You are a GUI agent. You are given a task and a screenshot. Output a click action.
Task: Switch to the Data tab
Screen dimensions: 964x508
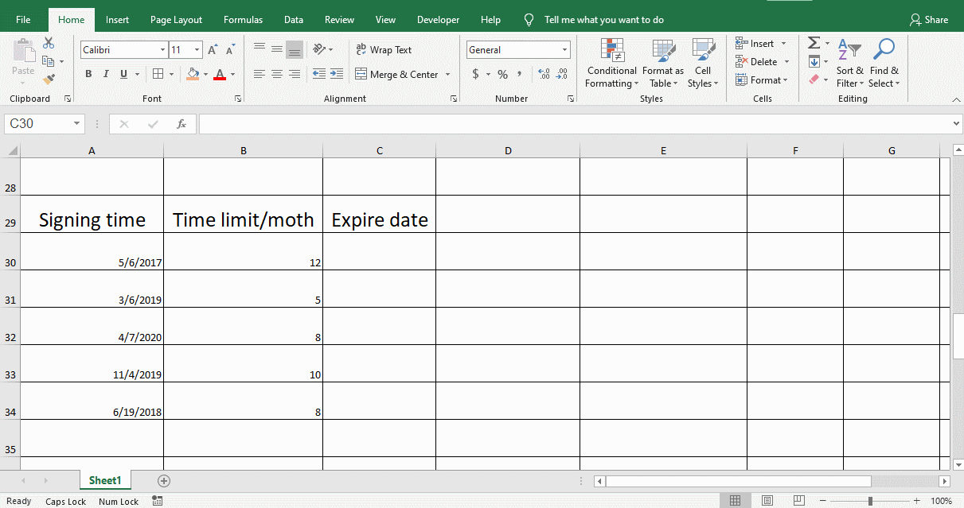(294, 20)
